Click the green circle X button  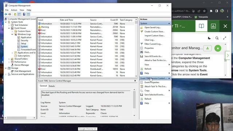click(218, 48)
